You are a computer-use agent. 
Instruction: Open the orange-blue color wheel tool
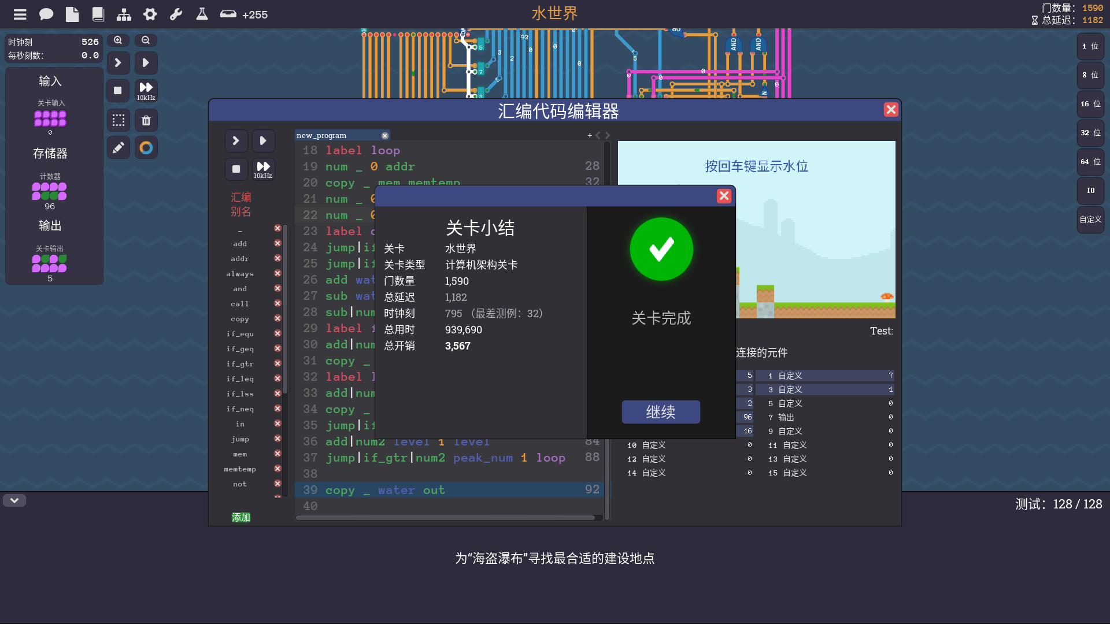point(146,148)
